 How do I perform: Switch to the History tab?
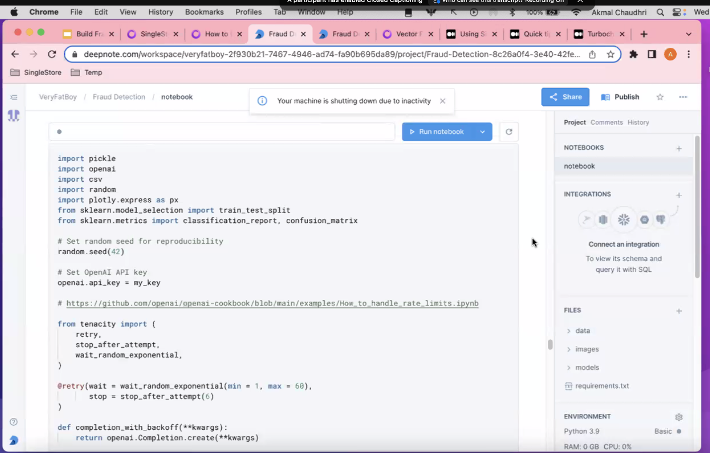click(x=638, y=122)
